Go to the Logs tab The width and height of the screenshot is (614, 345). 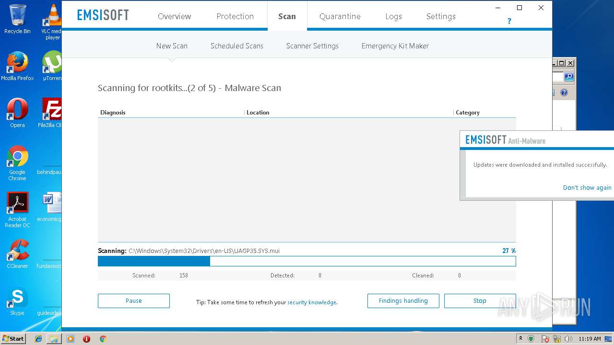pyautogui.click(x=393, y=16)
